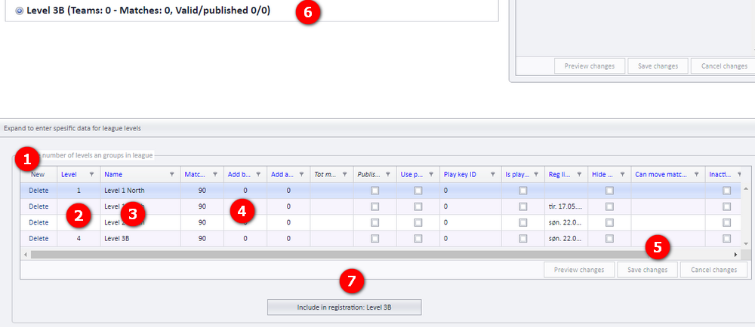Click Include in registration: Level 3B button
This screenshot has width=755, height=327.
tap(344, 307)
